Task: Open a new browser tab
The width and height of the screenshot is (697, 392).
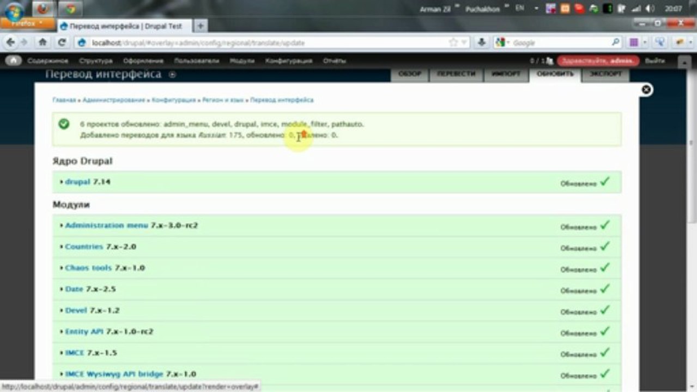Action: click(200, 26)
